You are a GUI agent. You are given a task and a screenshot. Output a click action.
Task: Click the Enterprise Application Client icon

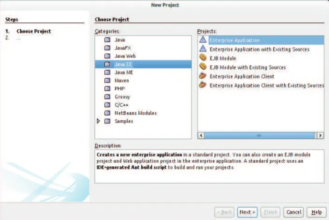coord(203,76)
